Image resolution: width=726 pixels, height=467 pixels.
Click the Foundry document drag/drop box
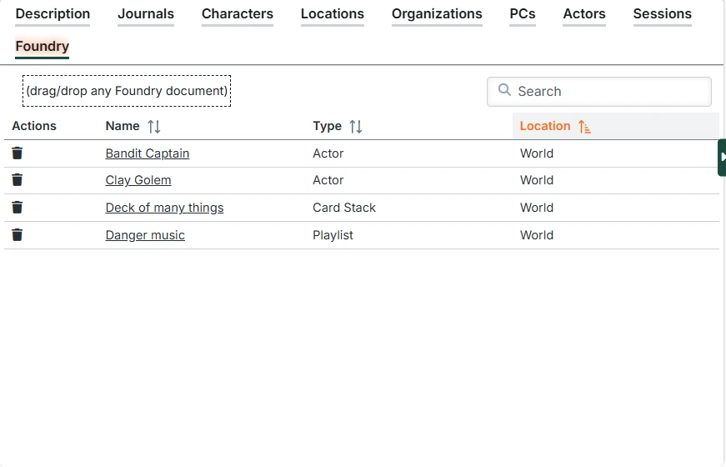127,91
